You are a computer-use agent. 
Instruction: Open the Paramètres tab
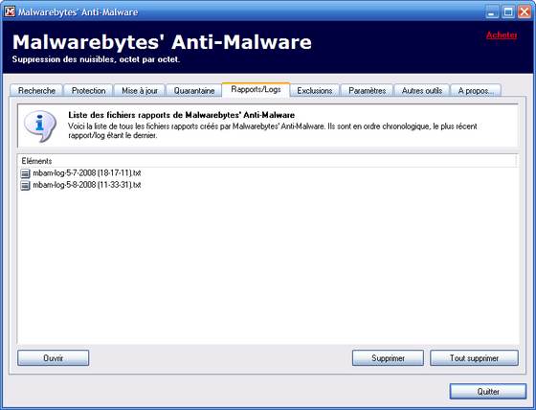[368, 91]
